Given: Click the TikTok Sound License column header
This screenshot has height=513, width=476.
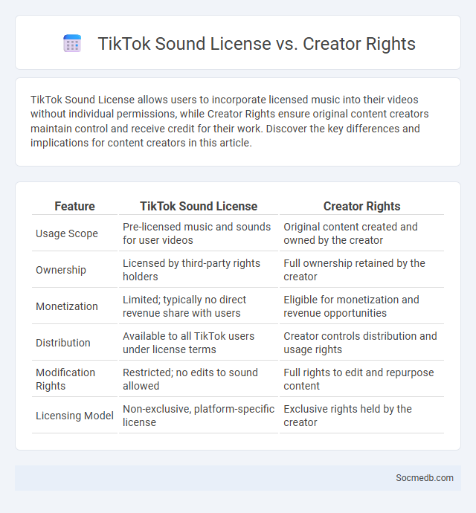Looking at the screenshot, I should tap(199, 206).
